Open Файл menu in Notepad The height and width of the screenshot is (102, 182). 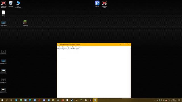pyautogui.click(x=59, y=47)
